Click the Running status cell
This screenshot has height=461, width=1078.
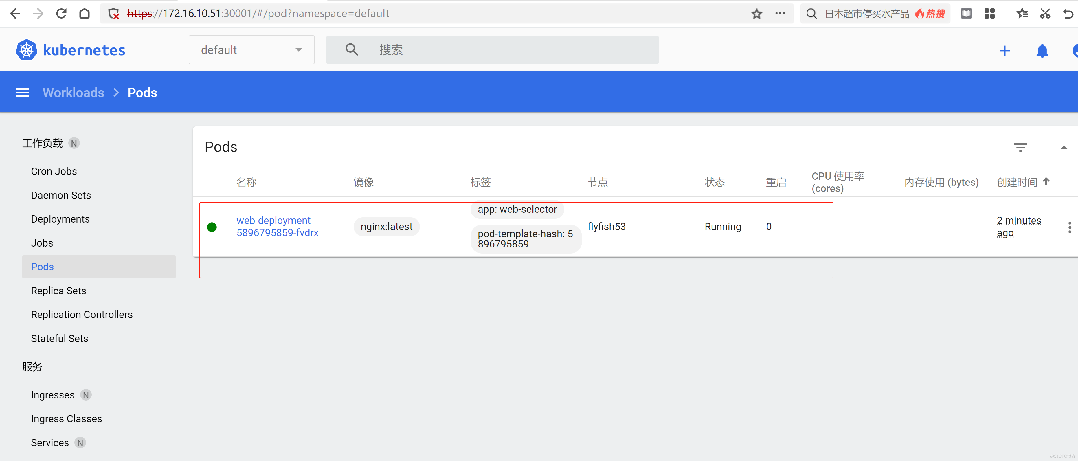pyautogui.click(x=723, y=226)
